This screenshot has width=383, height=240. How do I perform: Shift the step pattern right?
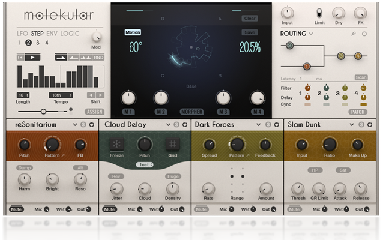[100, 95]
